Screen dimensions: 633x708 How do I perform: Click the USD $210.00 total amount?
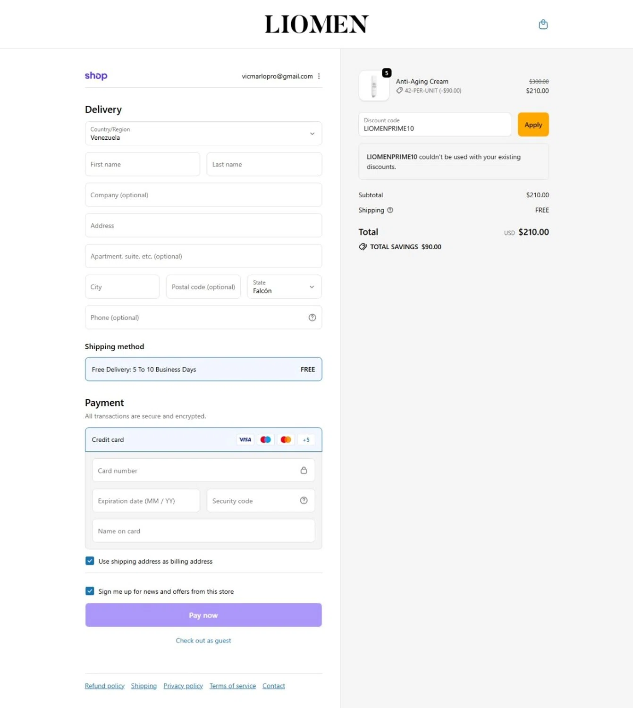point(526,232)
